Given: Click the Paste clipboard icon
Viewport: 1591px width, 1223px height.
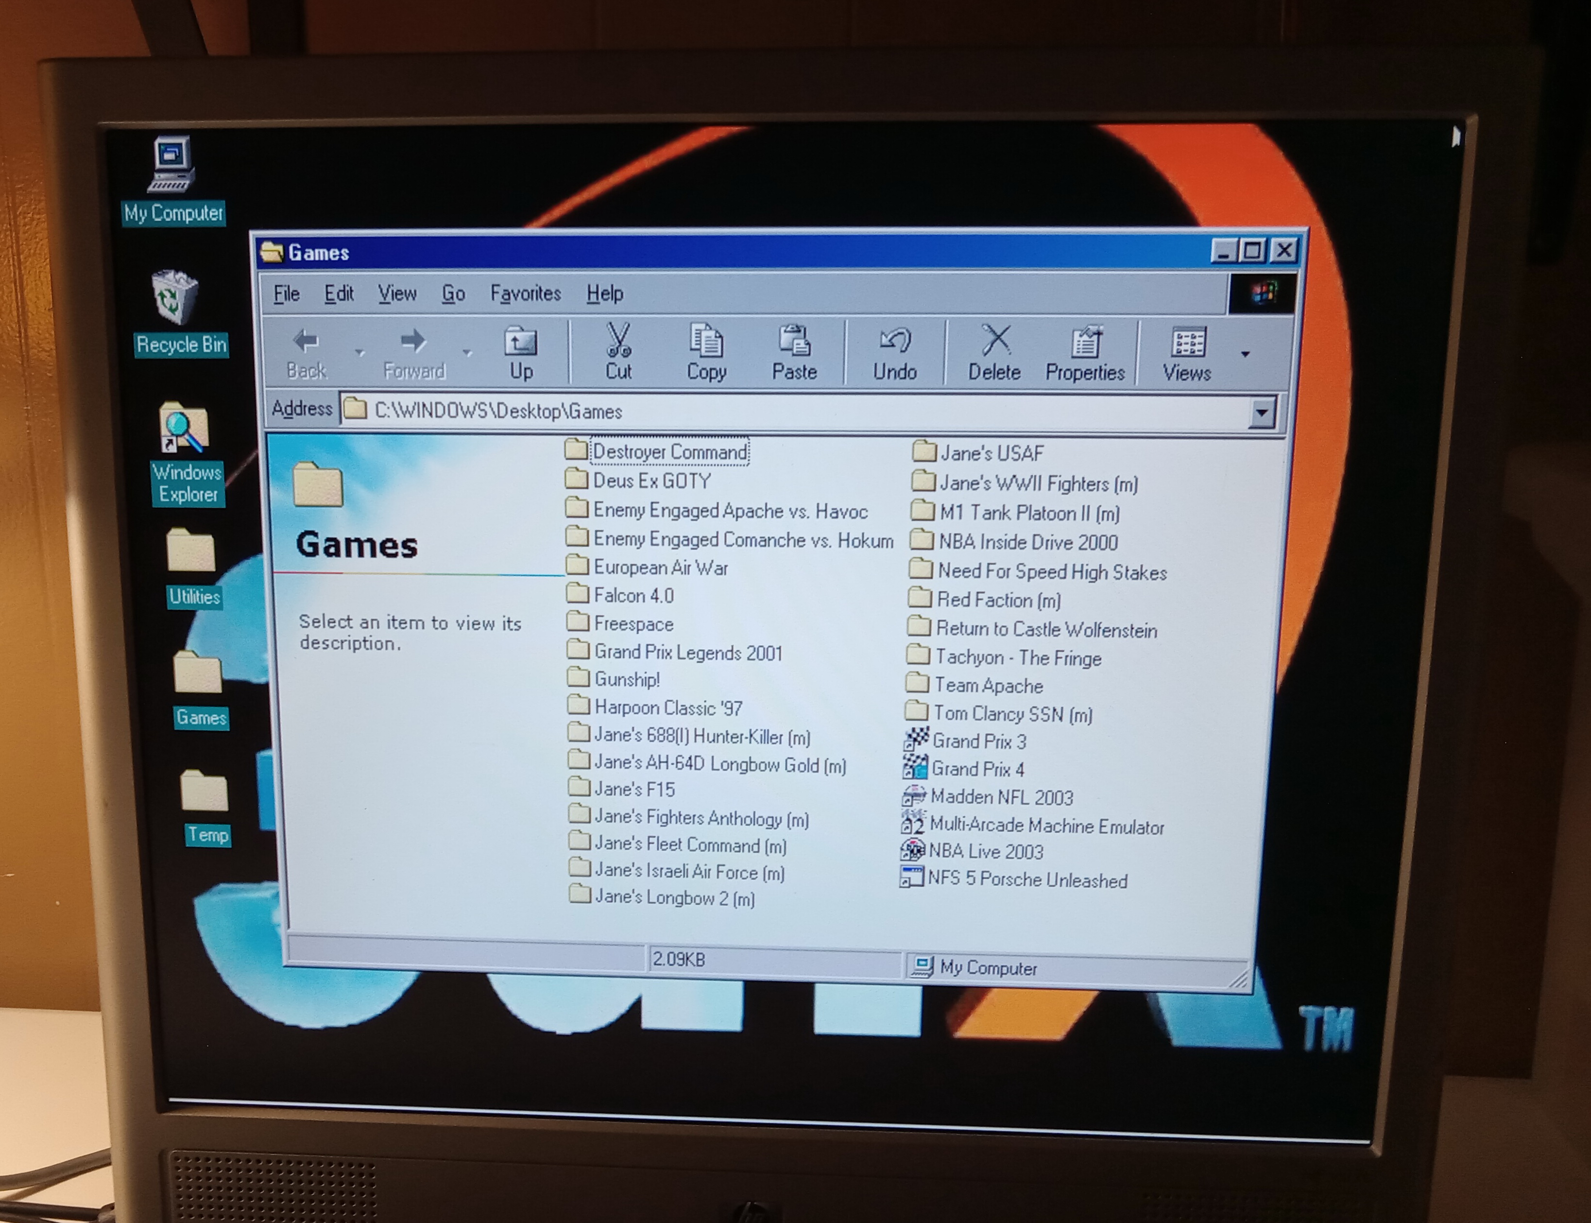Looking at the screenshot, I should pyautogui.click(x=794, y=341).
